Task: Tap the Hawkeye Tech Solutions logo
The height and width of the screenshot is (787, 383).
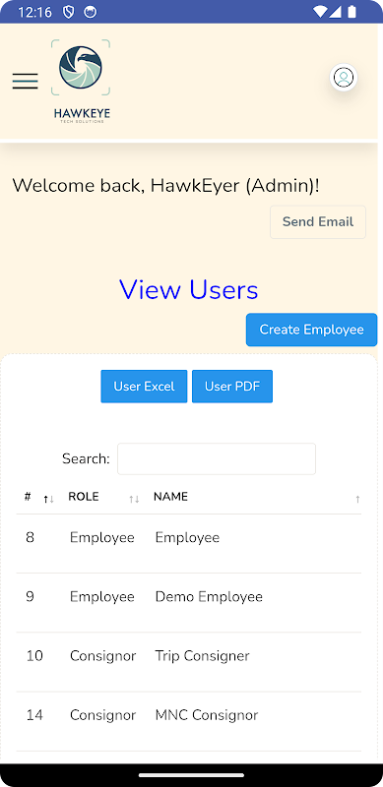Action: [x=81, y=82]
